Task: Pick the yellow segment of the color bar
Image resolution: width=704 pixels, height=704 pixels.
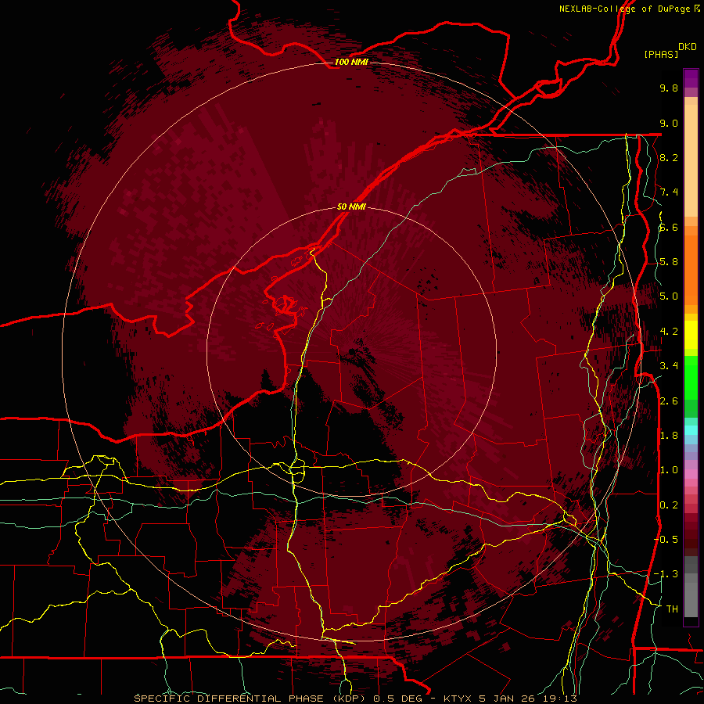Action: click(x=691, y=335)
